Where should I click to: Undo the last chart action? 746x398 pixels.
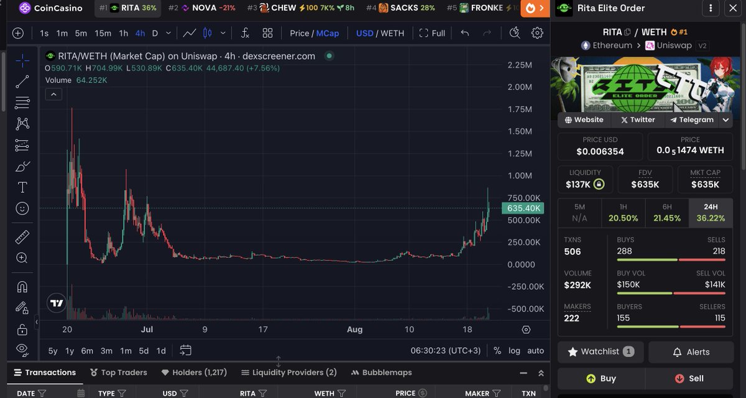[465, 33]
